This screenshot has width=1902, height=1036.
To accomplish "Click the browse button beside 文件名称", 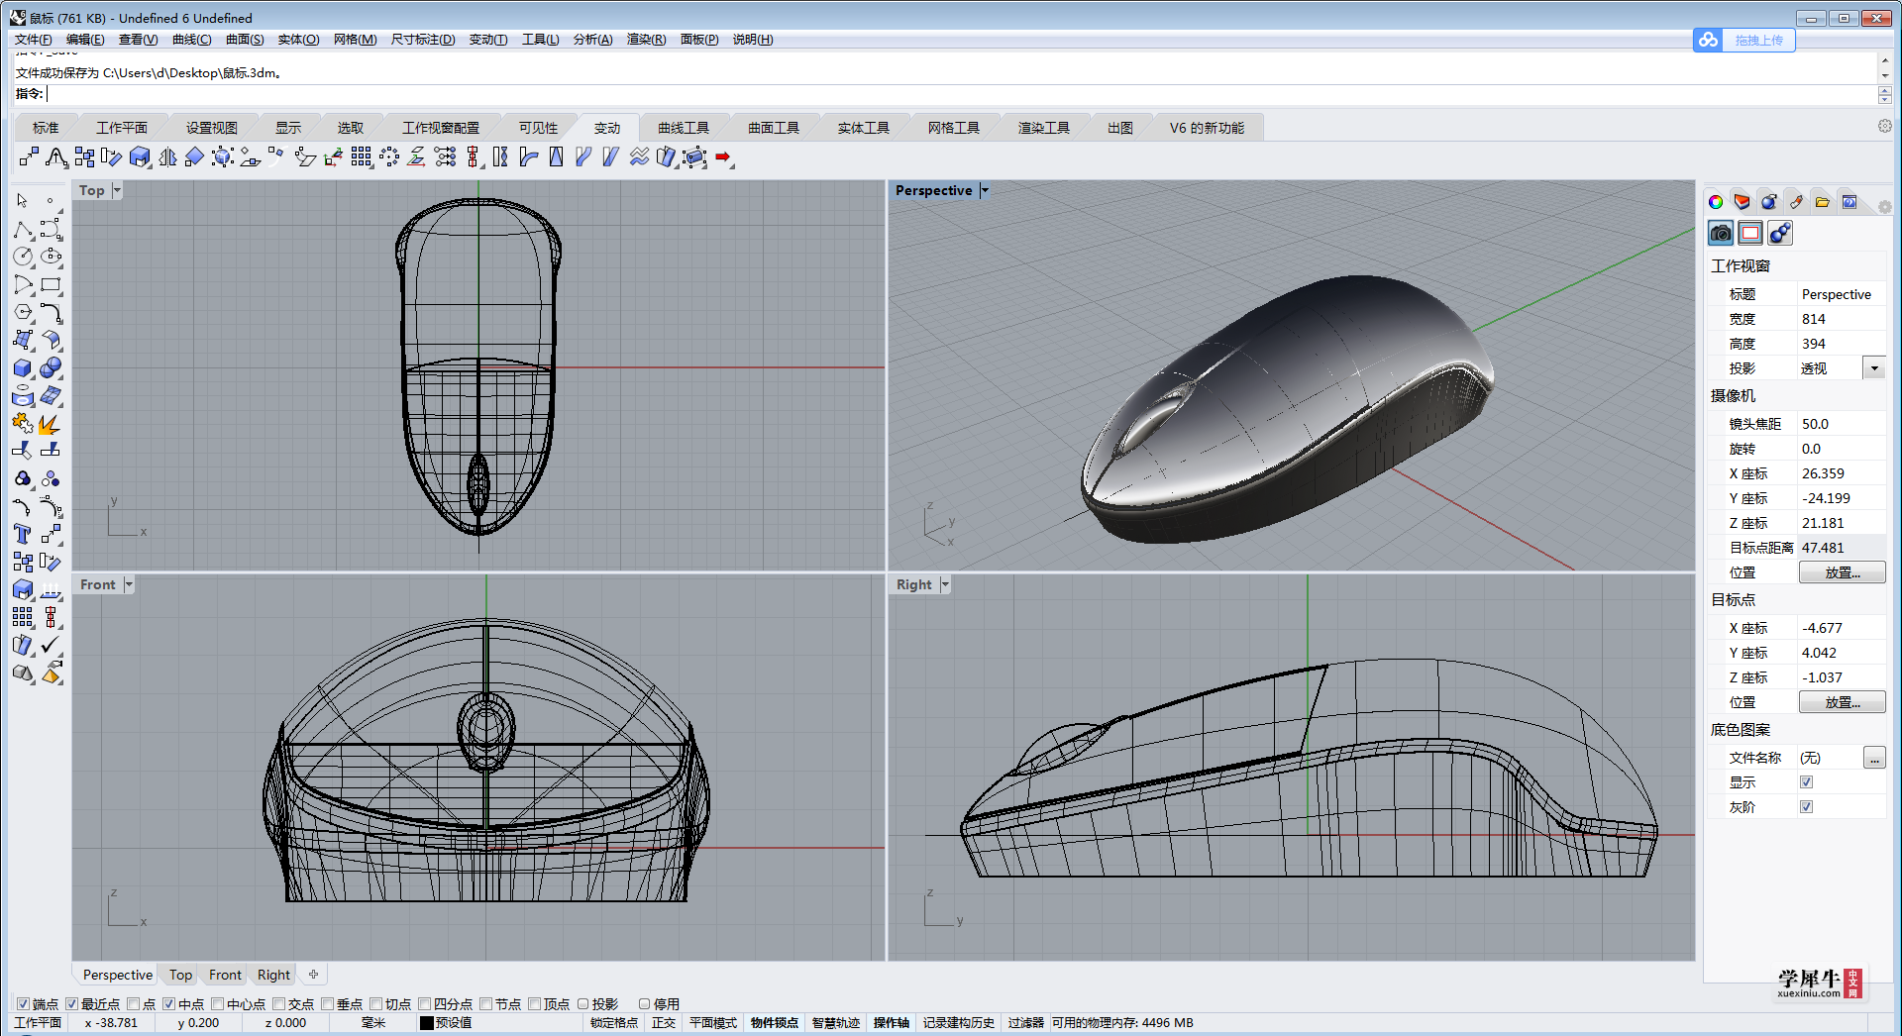I will pyautogui.click(x=1873, y=758).
